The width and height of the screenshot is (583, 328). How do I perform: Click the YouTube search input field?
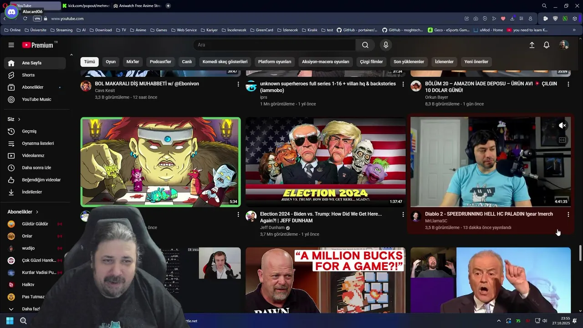[x=274, y=45]
